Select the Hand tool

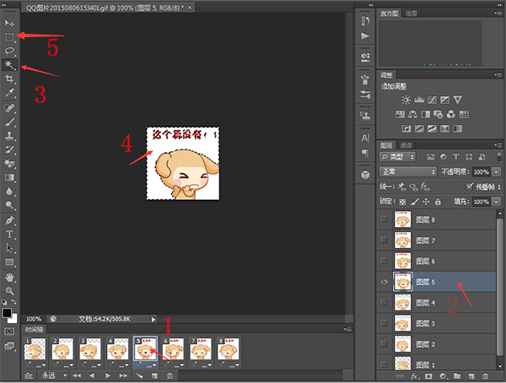[x=9, y=277]
